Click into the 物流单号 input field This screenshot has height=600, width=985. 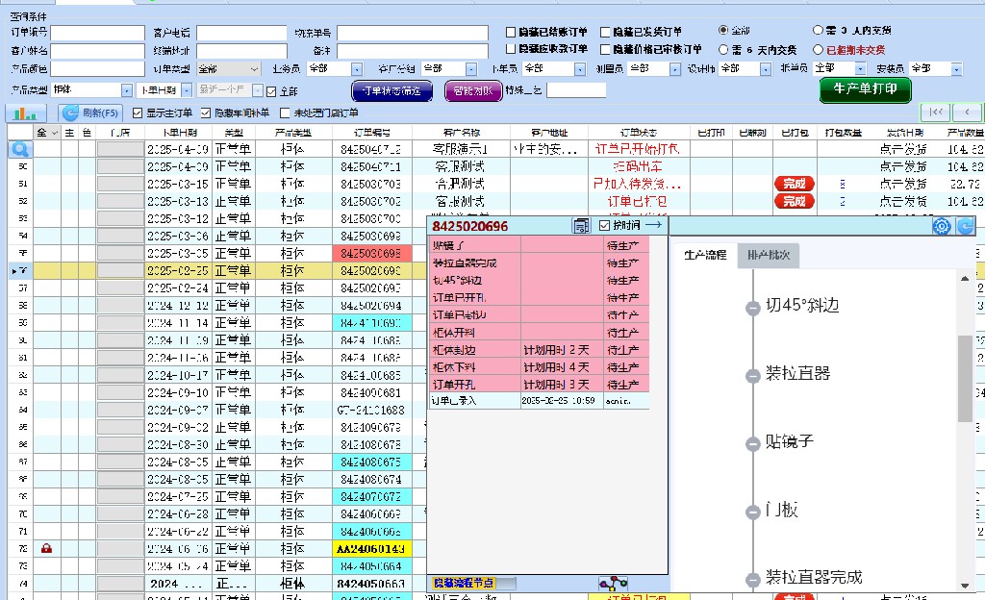click(412, 33)
